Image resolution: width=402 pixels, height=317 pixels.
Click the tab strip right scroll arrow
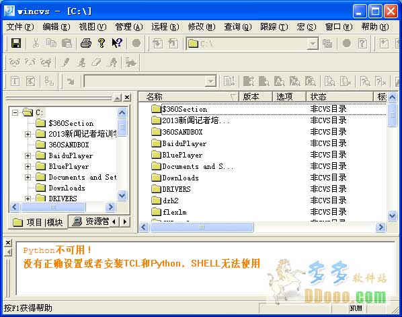point(125,221)
